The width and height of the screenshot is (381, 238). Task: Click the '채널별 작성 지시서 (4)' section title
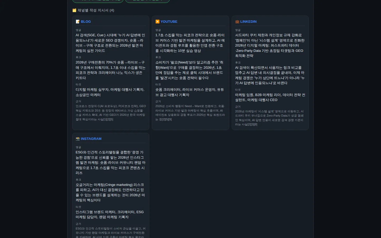[96, 10]
